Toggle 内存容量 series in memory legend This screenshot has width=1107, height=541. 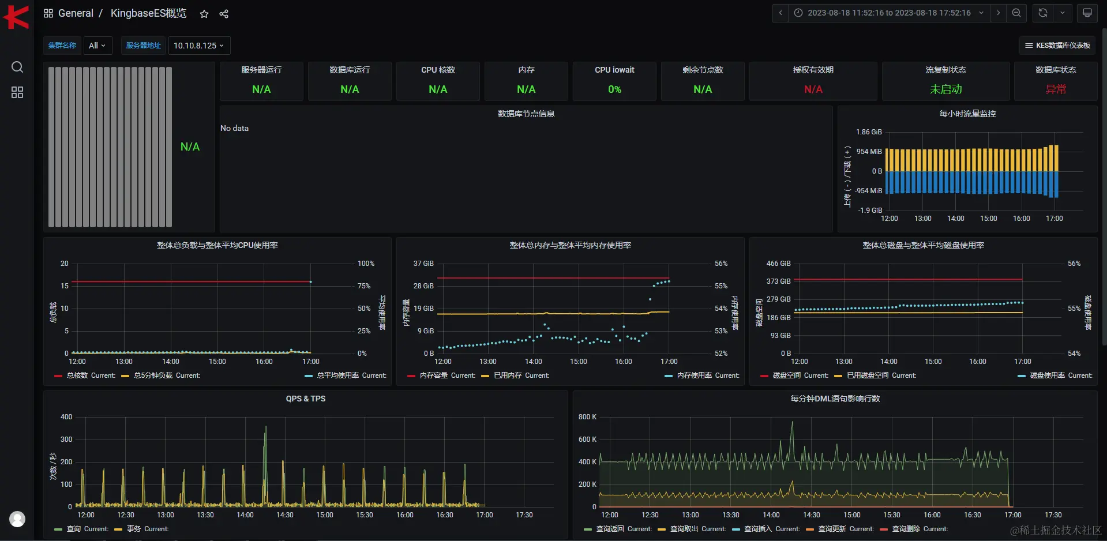coord(433,375)
